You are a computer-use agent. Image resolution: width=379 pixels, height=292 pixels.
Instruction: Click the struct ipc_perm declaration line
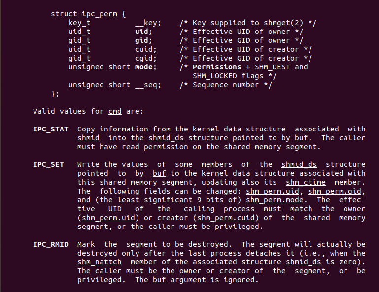[x=88, y=14]
